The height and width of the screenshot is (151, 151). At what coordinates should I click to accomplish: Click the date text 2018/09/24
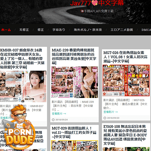coord(61,120)
